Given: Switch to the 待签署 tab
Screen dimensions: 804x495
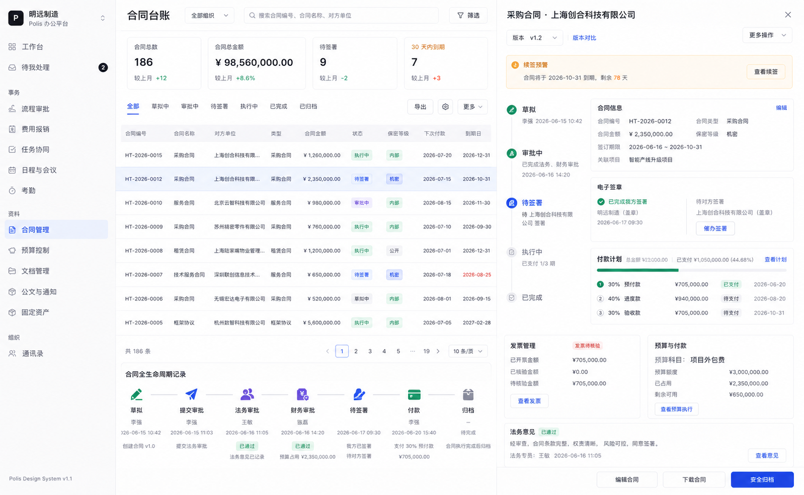Looking at the screenshot, I should [219, 107].
